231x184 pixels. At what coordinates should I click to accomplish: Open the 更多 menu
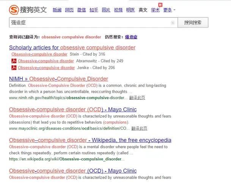click(168, 10)
